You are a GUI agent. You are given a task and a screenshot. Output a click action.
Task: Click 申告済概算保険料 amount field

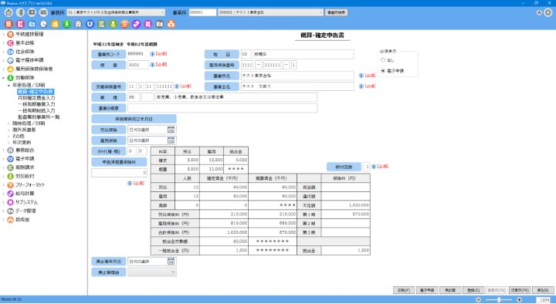[119, 173]
